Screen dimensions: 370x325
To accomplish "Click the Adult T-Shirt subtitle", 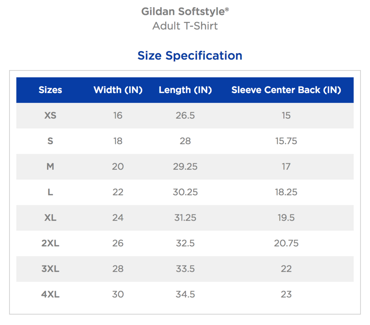I will (x=185, y=26).
